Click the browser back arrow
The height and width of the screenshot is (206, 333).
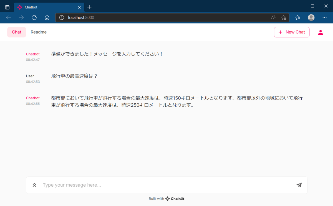coord(8,17)
